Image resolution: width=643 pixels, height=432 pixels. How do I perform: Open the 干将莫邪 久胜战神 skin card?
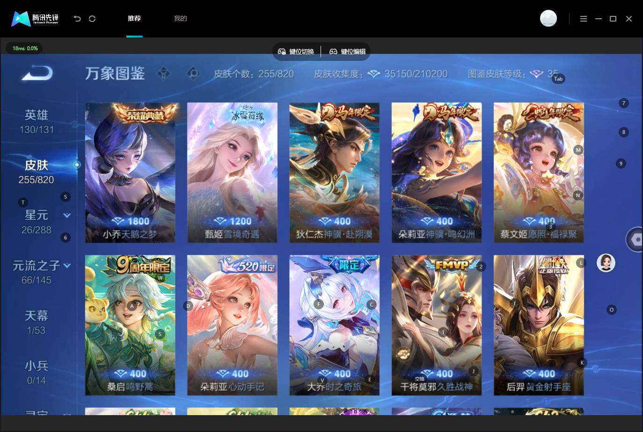click(x=437, y=325)
